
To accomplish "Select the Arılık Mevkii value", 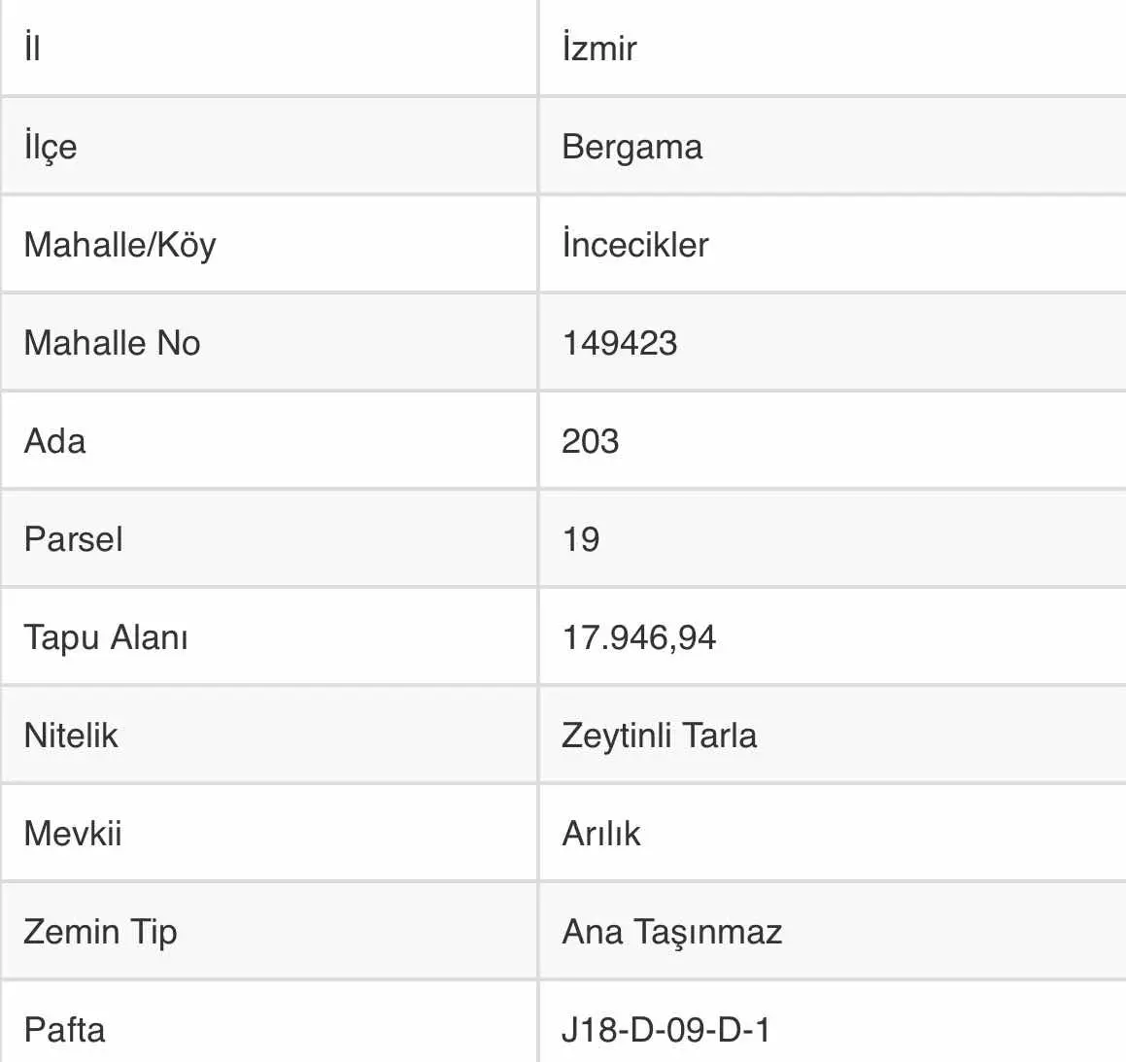I will coord(600,834).
